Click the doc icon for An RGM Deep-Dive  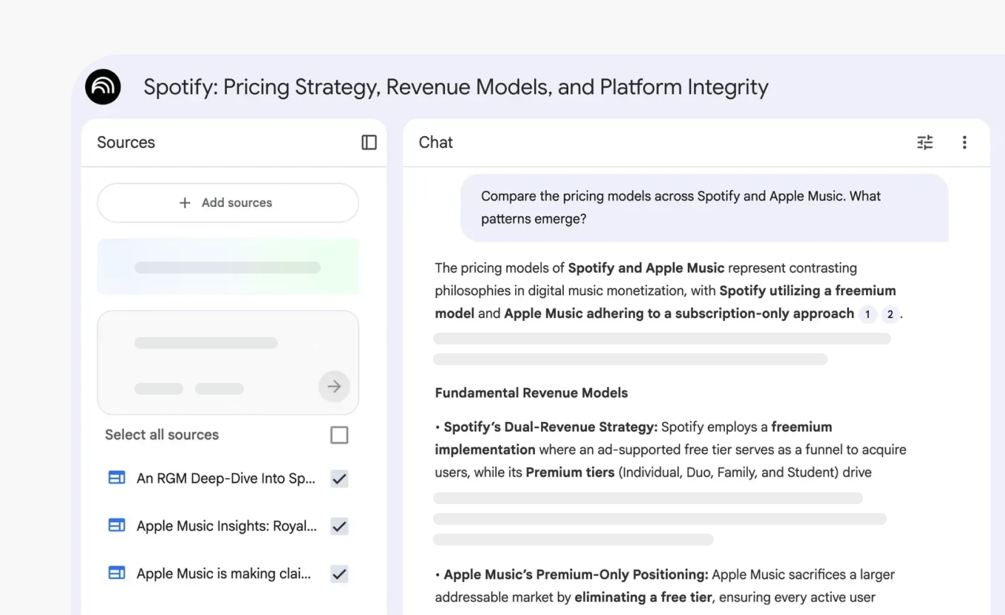point(117,478)
